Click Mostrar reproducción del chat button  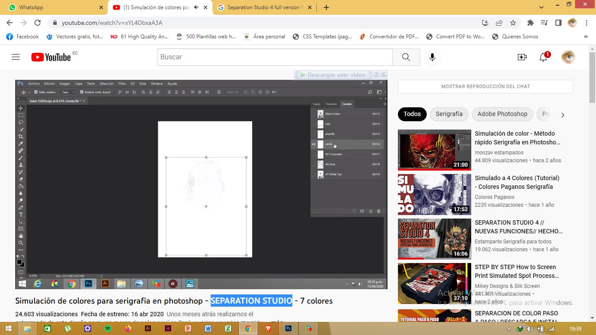pos(485,86)
